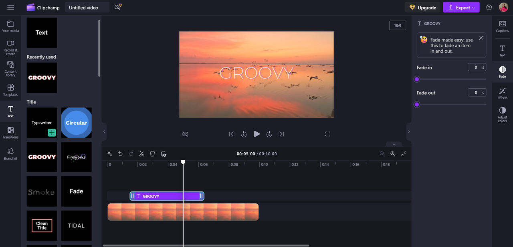The height and width of the screenshot is (247, 513).
Task: Skip to the end of video
Action: pyautogui.click(x=281, y=134)
